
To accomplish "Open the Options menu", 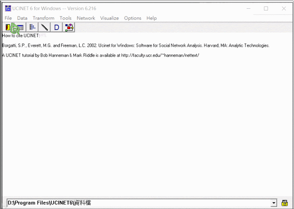I will coord(133,18).
